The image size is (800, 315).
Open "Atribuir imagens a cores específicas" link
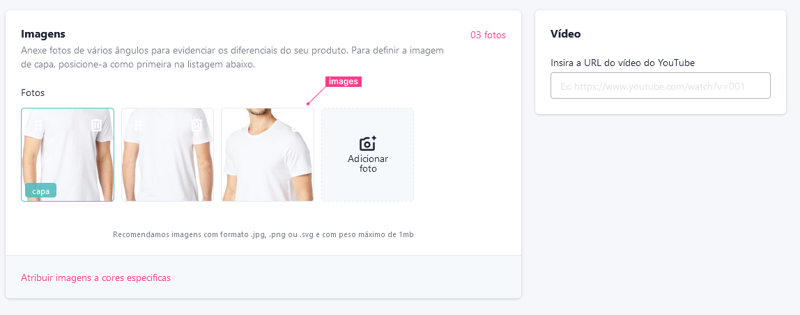pyautogui.click(x=96, y=278)
